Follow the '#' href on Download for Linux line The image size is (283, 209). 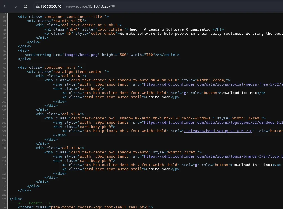click(x=196, y=165)
